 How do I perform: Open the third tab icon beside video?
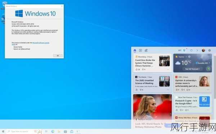(146, 50)
